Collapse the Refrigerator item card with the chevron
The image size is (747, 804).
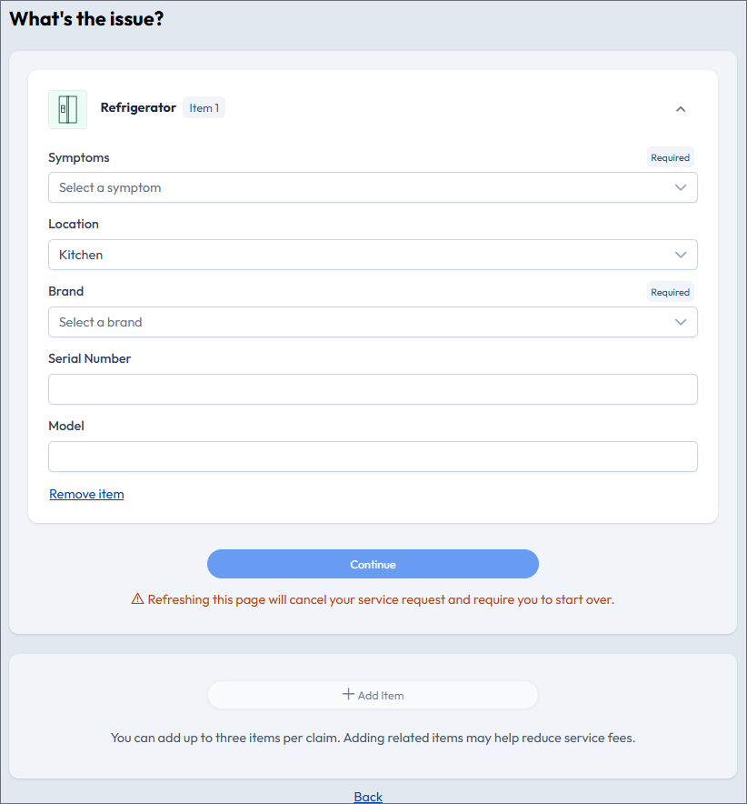coord(681,109)
